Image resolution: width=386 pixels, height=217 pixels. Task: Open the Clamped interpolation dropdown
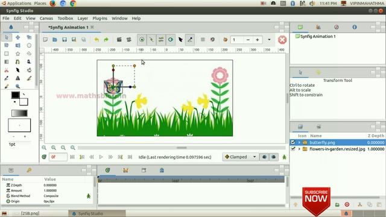pyautogui.click(x=240, y=157)
